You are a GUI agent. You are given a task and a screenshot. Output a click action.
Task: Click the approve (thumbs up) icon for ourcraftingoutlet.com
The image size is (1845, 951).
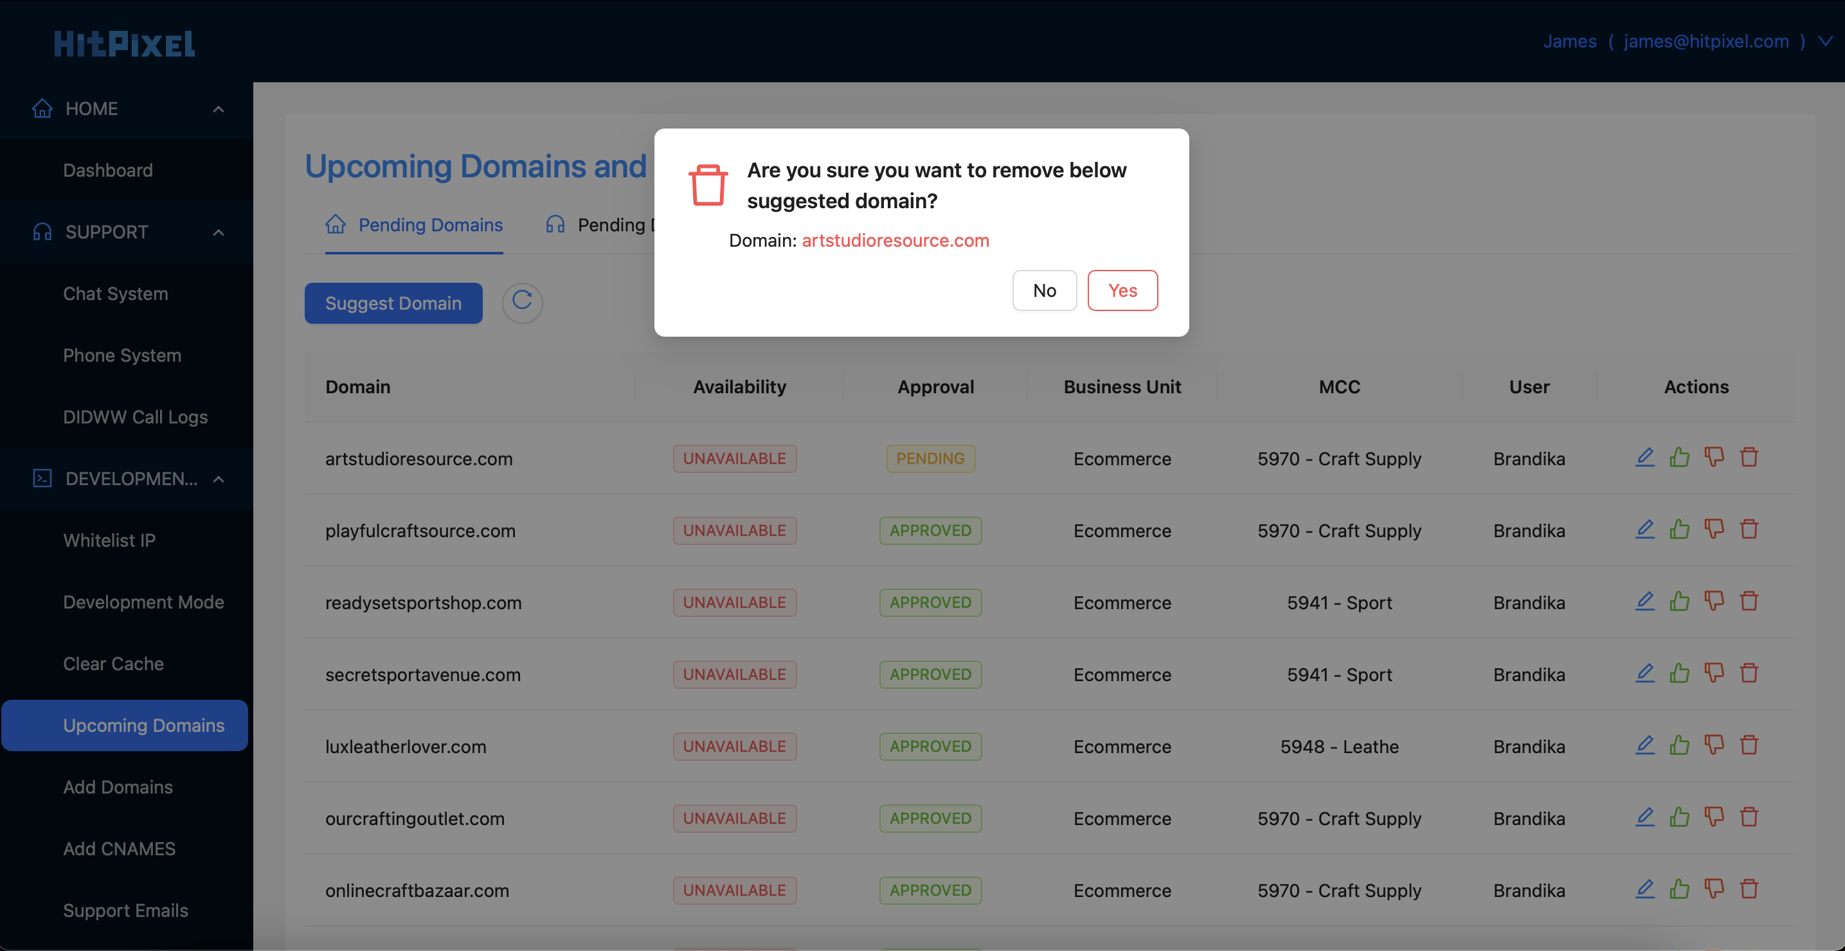pyautogui.click(x=1679, y=817)
